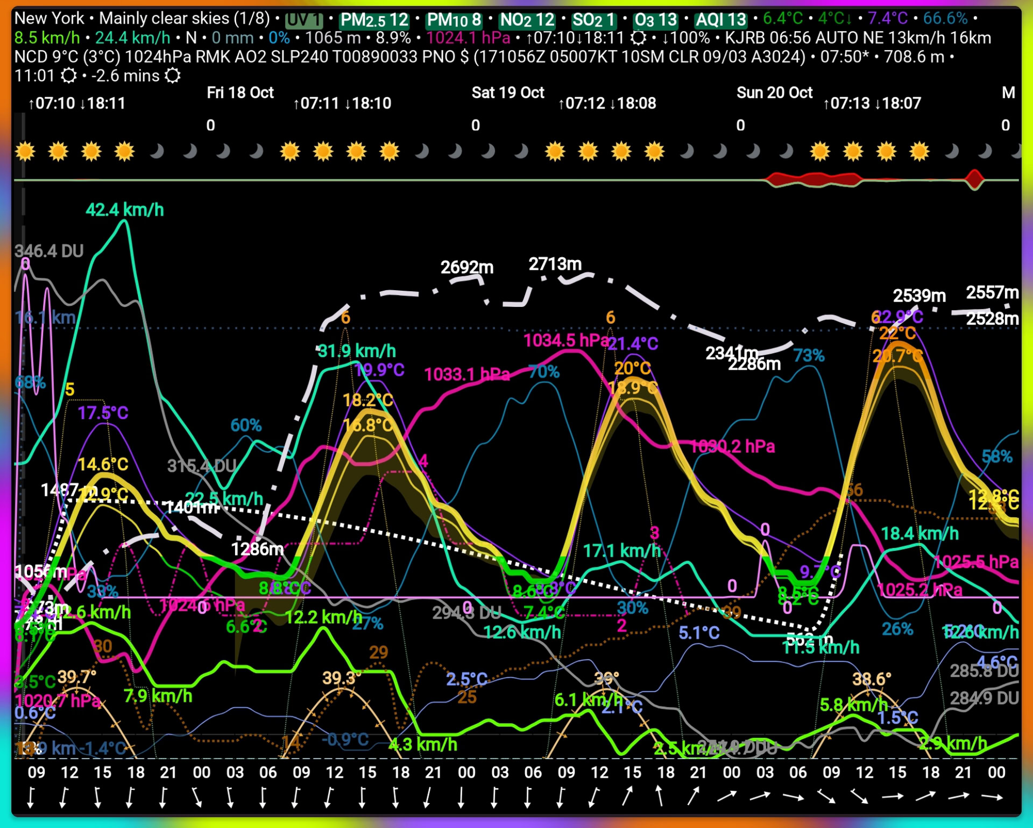The image size is (1033, 828).
Task: Click the 42.4 km/h wind gust peak label
Action: pyautogui.click(x=125, y=210)
